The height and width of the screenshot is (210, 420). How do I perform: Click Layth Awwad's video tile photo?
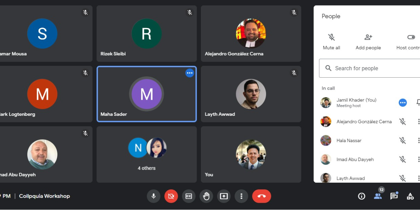coord(251,94)
